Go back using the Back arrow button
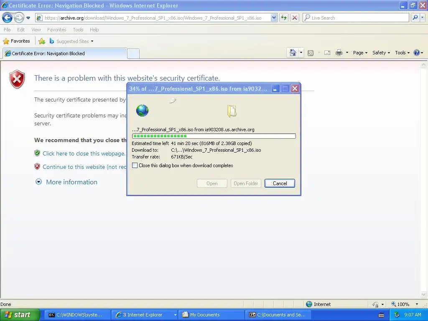The image size is (428, 321). (x=8, y=18)
